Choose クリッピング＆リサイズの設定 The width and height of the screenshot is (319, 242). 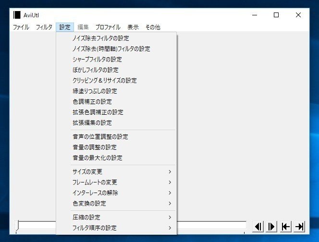(116, 81)
